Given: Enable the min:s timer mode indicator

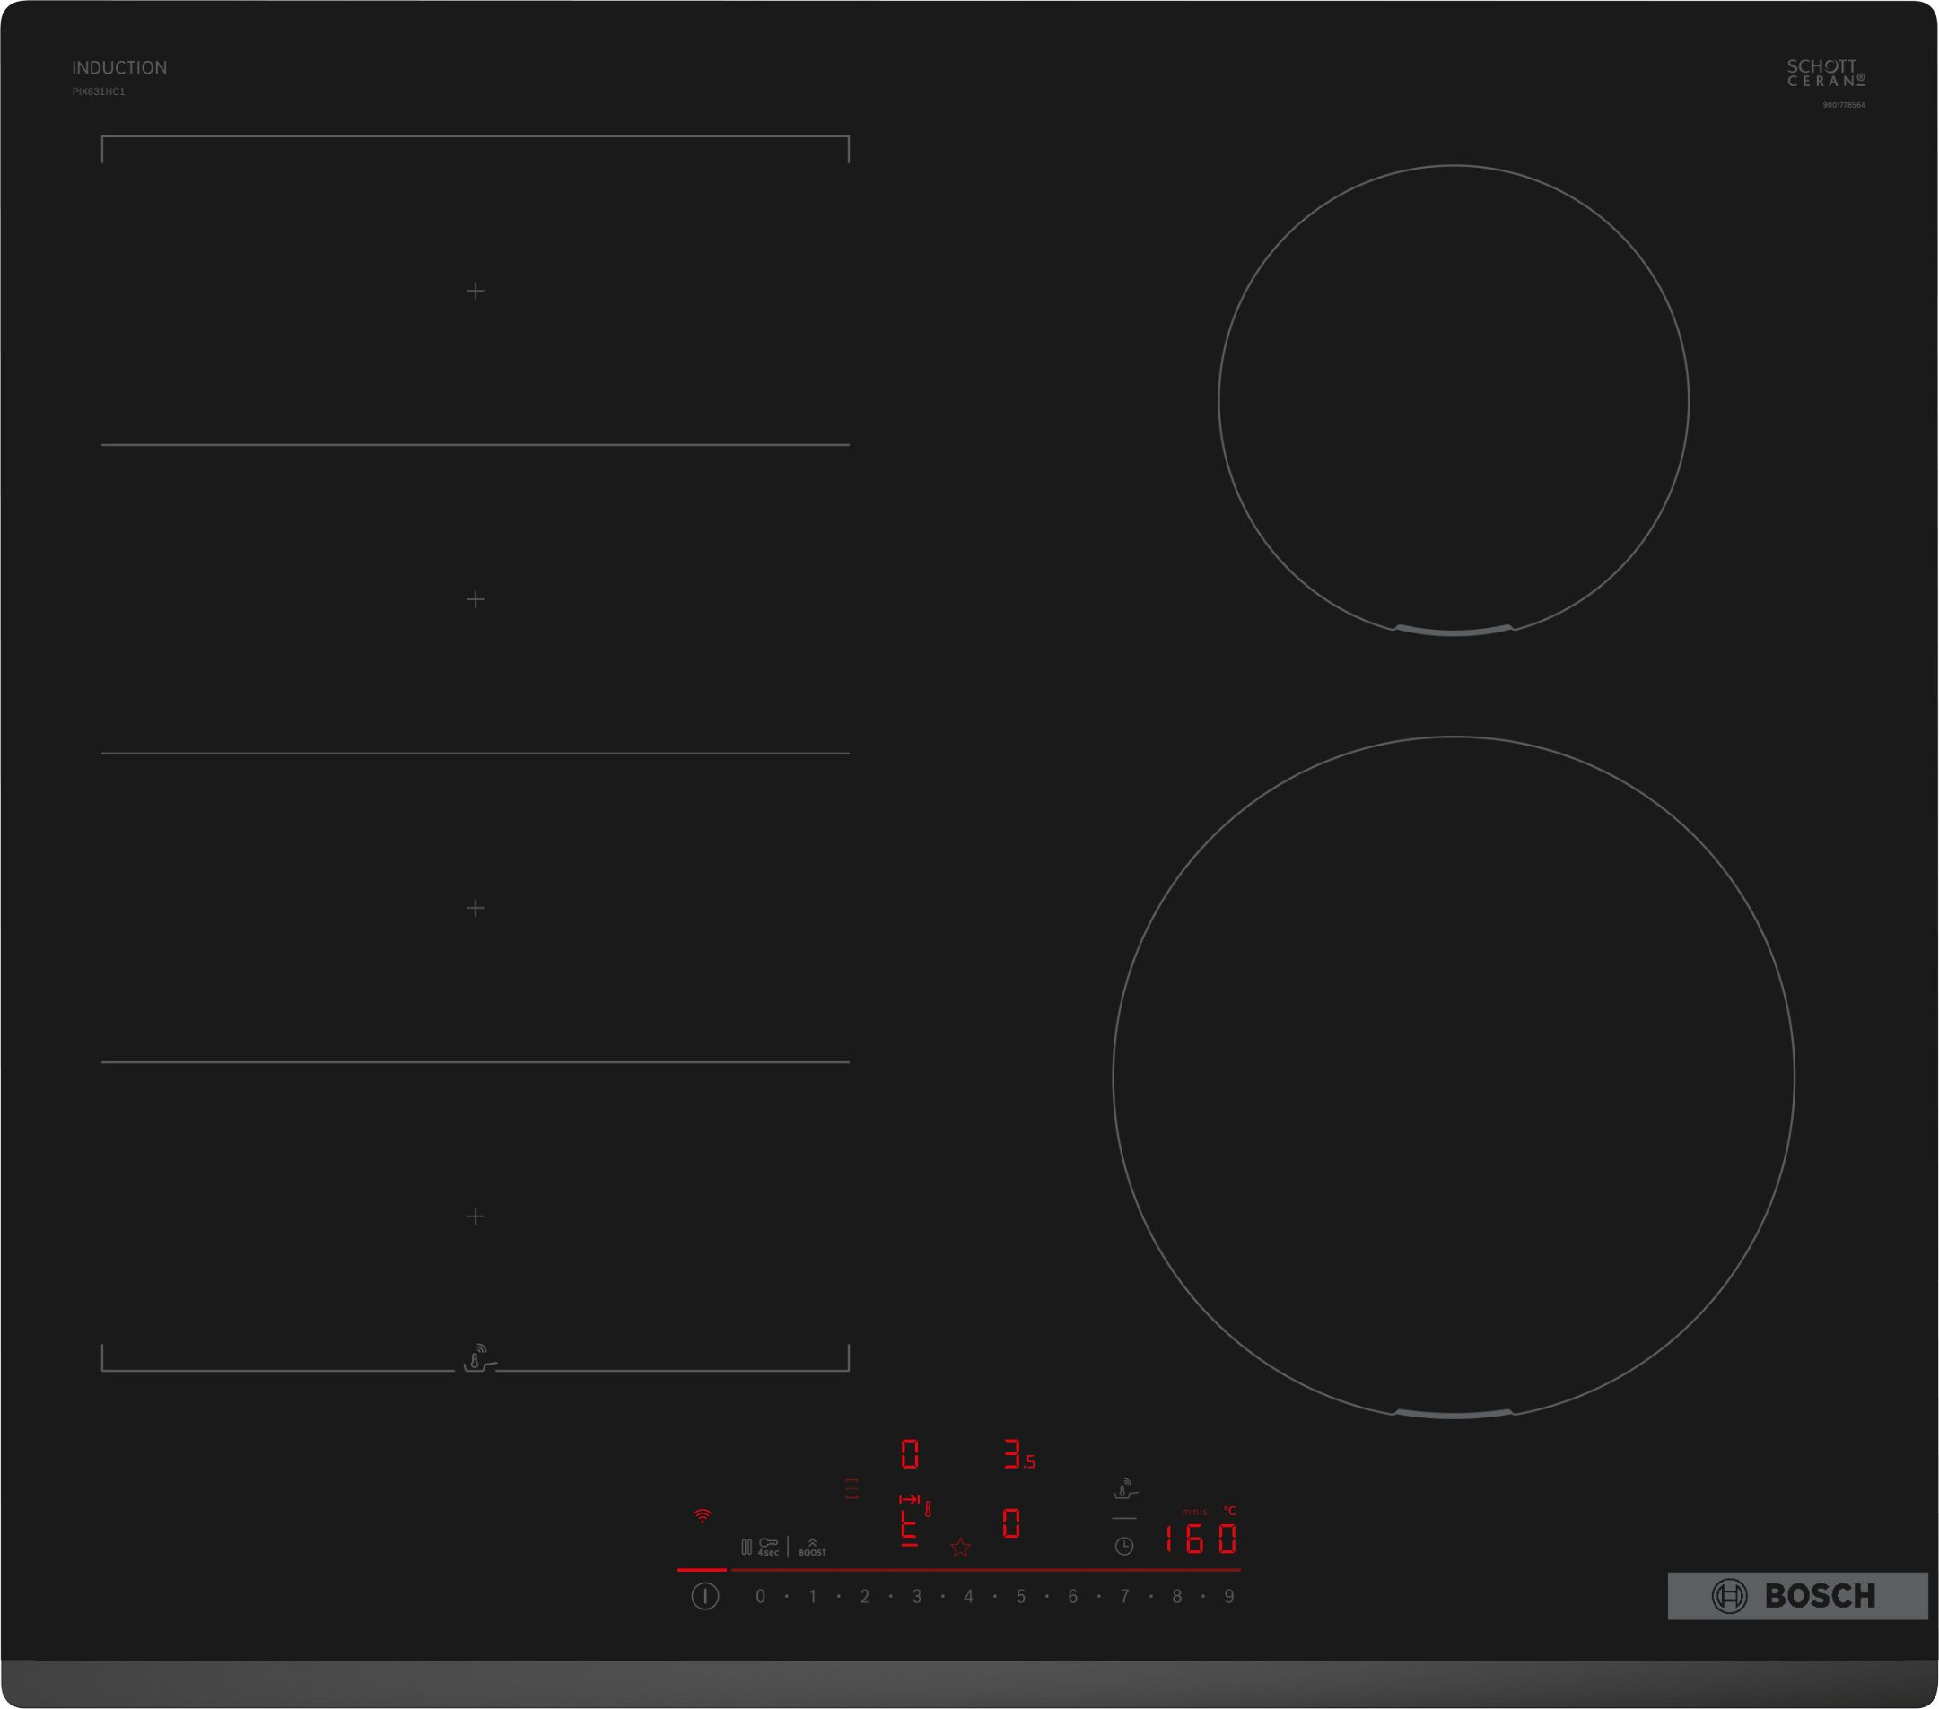Looking at the screenshot, I should 1194,1512.
